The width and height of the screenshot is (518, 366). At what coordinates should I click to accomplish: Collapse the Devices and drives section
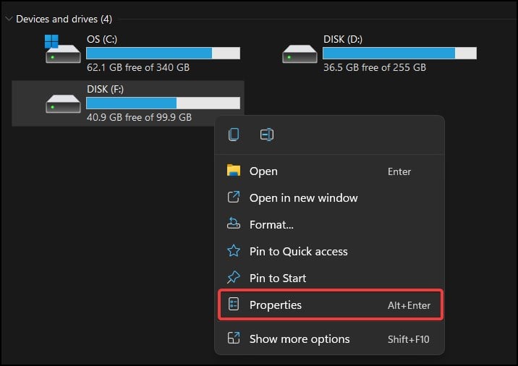pyautogui.click(x=9, y=19)
